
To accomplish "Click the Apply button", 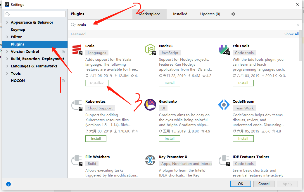I will click(287, 184).
